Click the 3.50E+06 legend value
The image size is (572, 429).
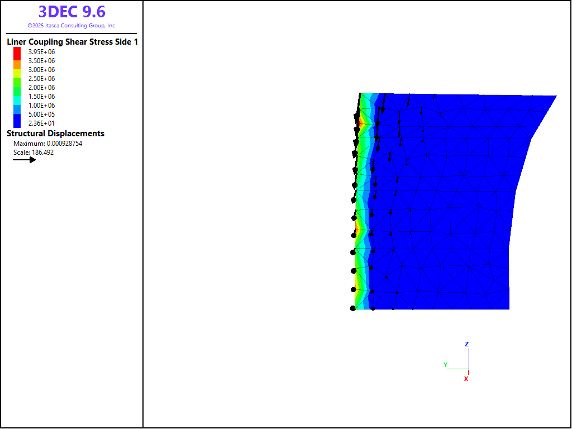[41, 61]
